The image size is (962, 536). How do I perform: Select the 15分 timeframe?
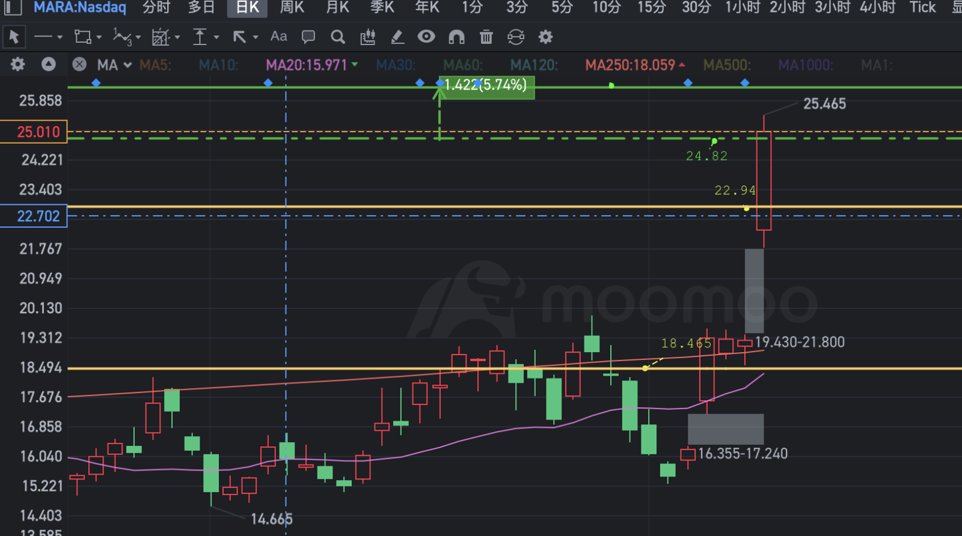pos(652,7)
